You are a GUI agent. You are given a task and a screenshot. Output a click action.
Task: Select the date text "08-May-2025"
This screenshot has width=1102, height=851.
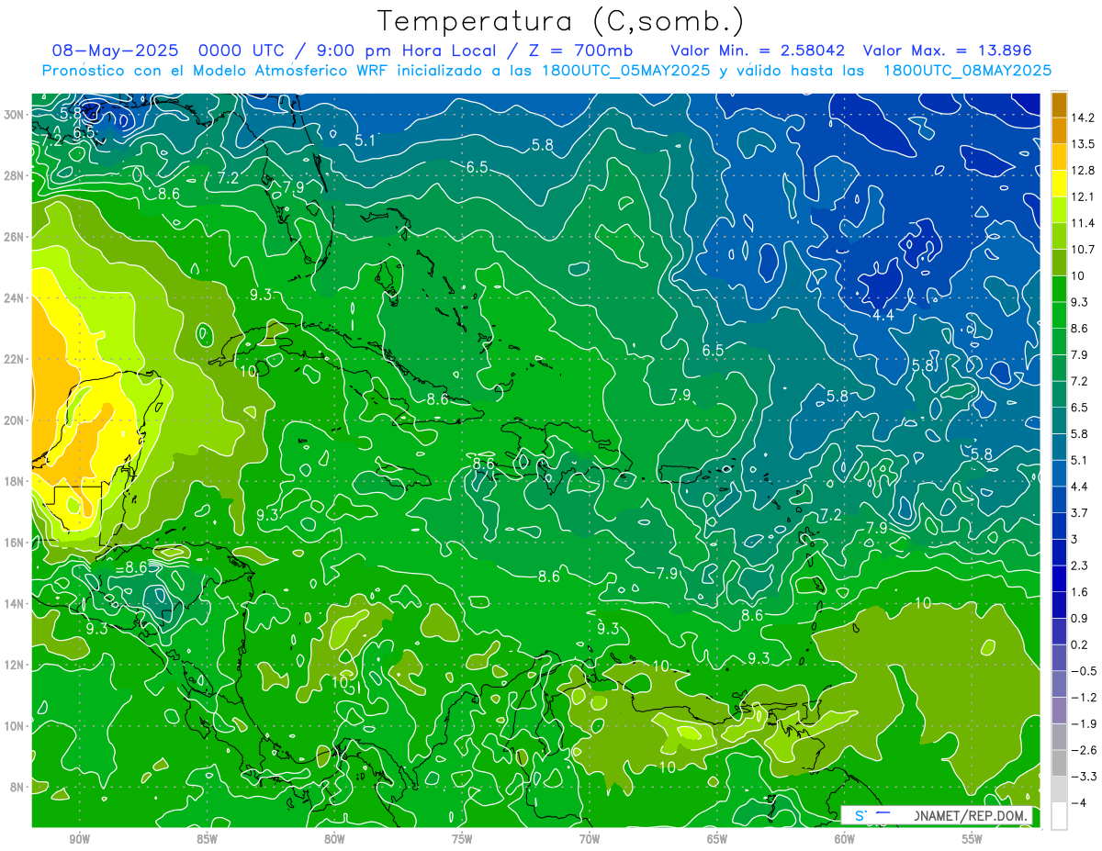point(115,50)
